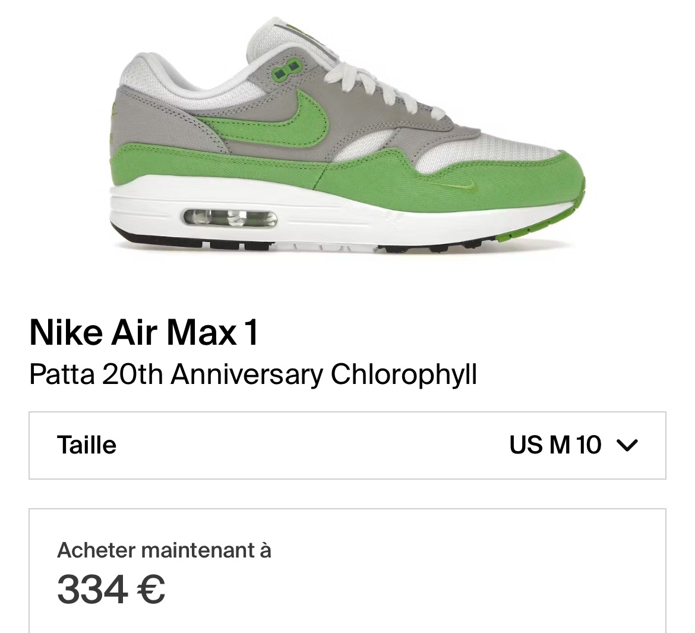Screen dimensions: 695x633
Task: Click the Air bubble window in the sole
Action: coord(230,219)
